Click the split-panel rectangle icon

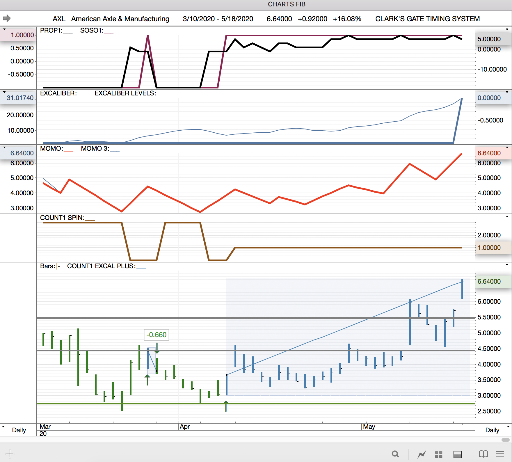click(x=458, y=454)
